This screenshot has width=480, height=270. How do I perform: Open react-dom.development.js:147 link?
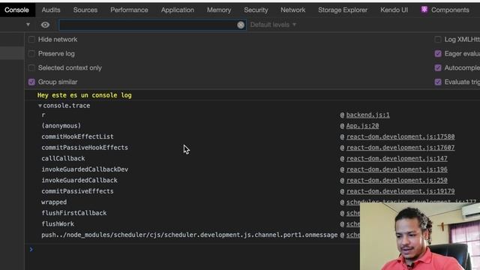[x=397, y=158]
